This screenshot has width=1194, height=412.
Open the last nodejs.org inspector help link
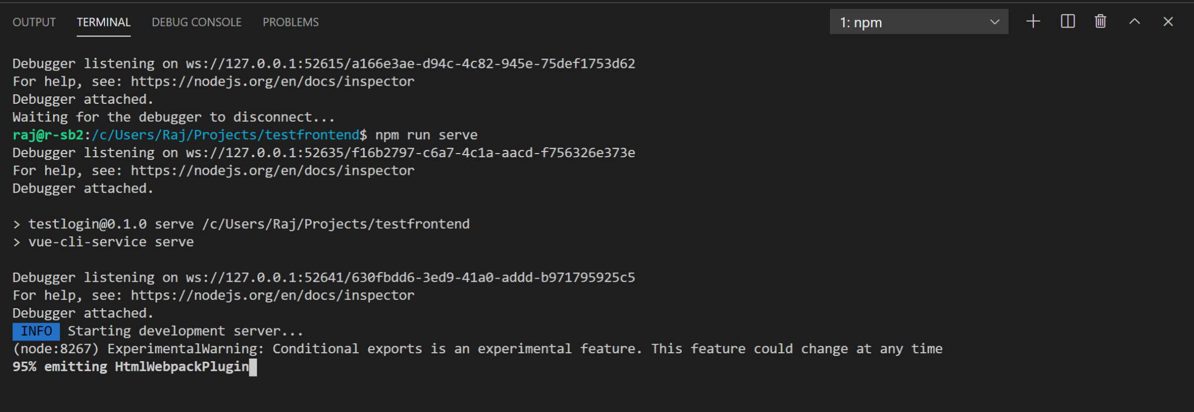click(272, 295)
